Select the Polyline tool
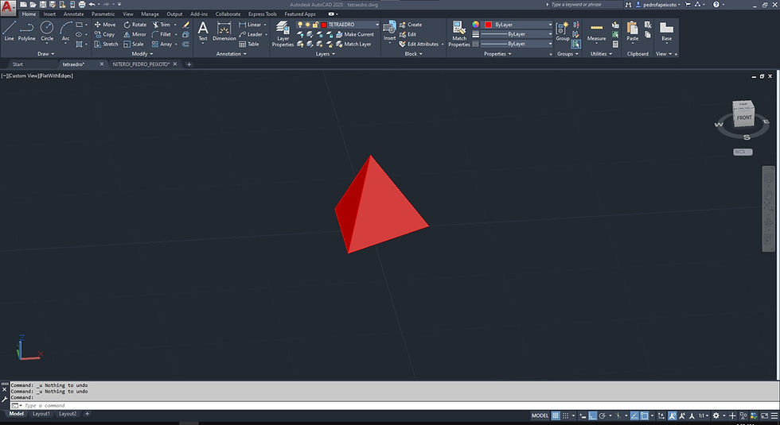780x425 pixels. (x=26, y=31)
